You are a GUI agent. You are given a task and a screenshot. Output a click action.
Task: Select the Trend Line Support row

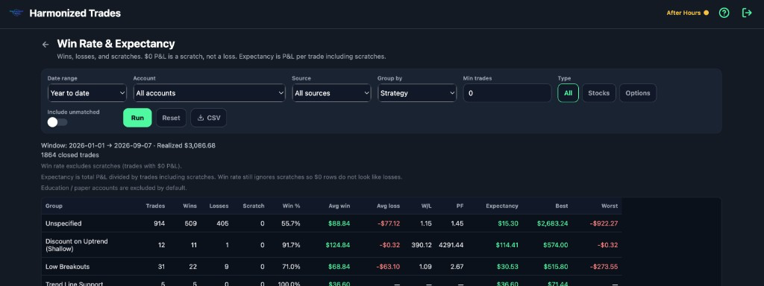coord(331,281)
